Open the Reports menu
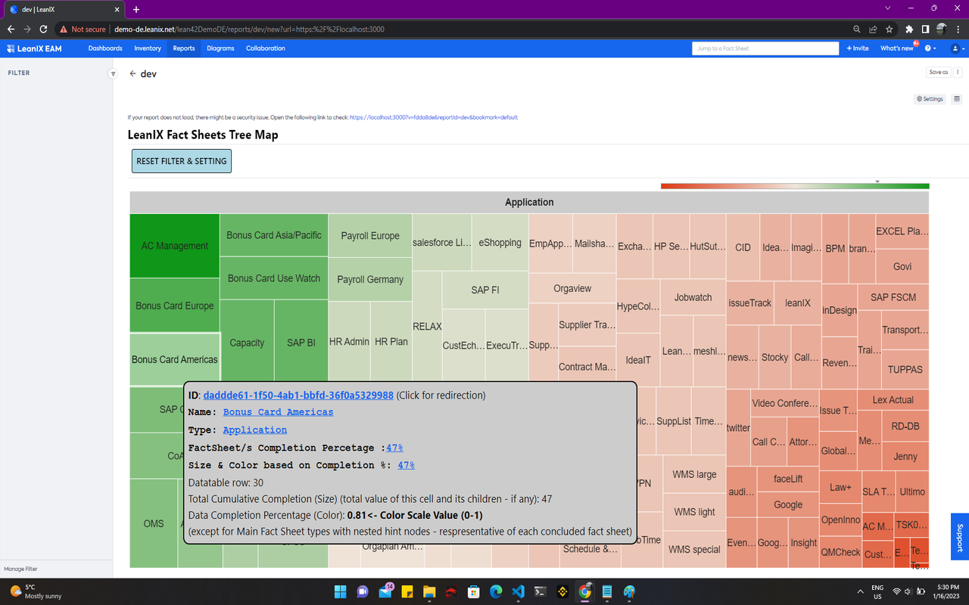This screenshot has width=969, height=605. click(184, 48)
